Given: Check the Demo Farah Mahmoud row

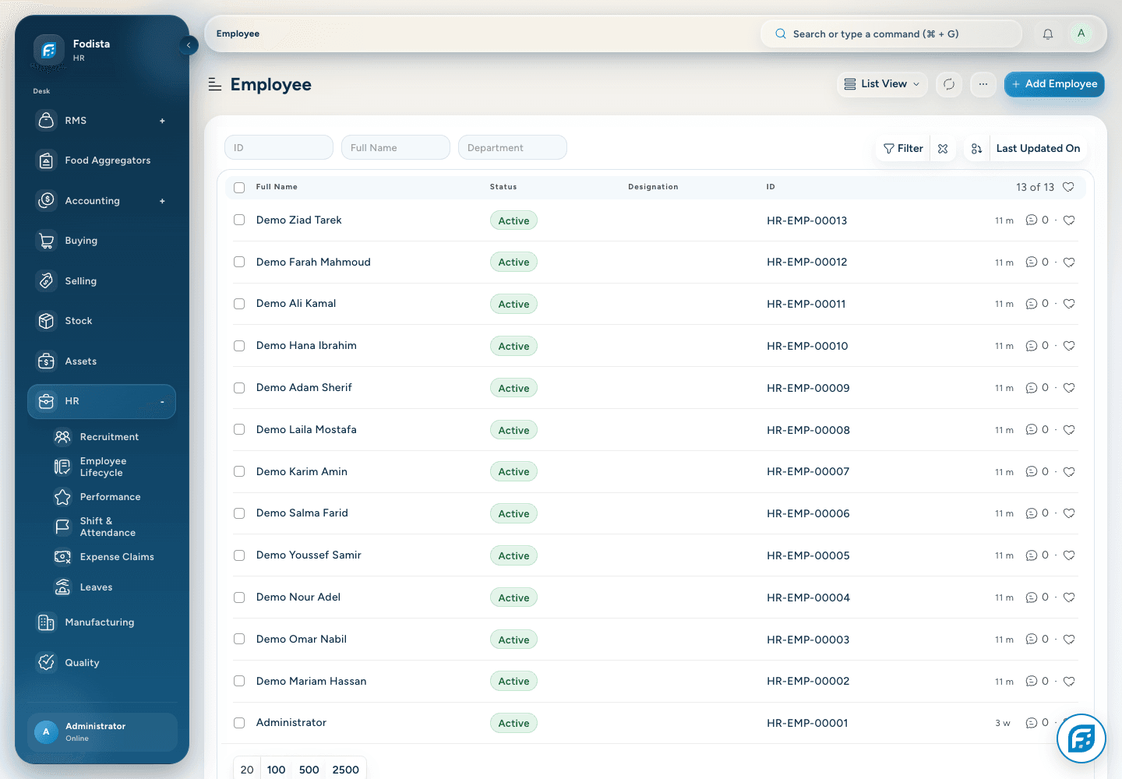Looking at the screenshot, I should pyautogui.click(x=239, y=263).
